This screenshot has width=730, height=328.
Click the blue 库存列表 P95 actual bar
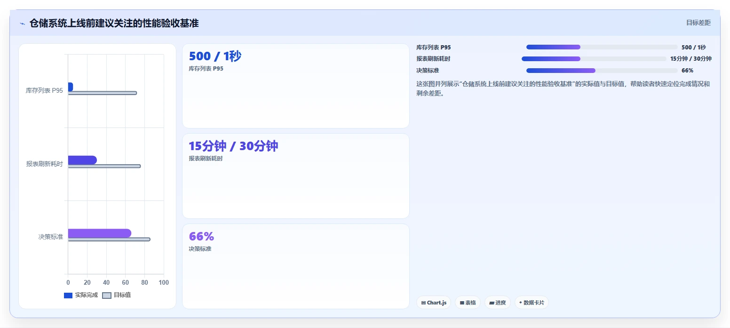(71, 87)
